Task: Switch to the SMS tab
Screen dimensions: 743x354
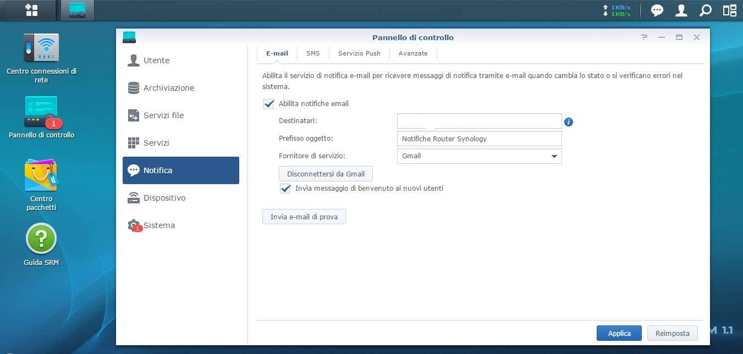Action: point(313,53)
